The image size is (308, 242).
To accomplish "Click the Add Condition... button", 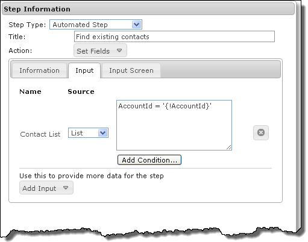I will click(x=149, y=160).
